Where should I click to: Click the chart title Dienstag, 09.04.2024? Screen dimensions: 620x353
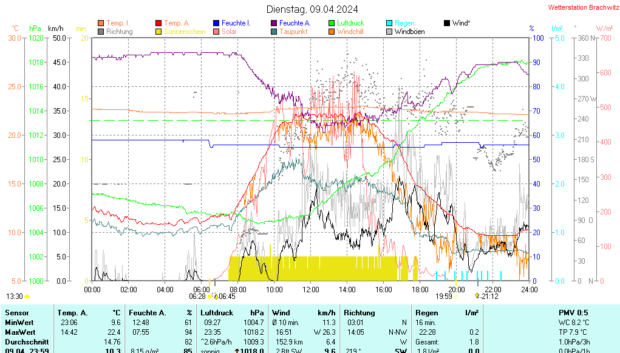click(312, 9)
